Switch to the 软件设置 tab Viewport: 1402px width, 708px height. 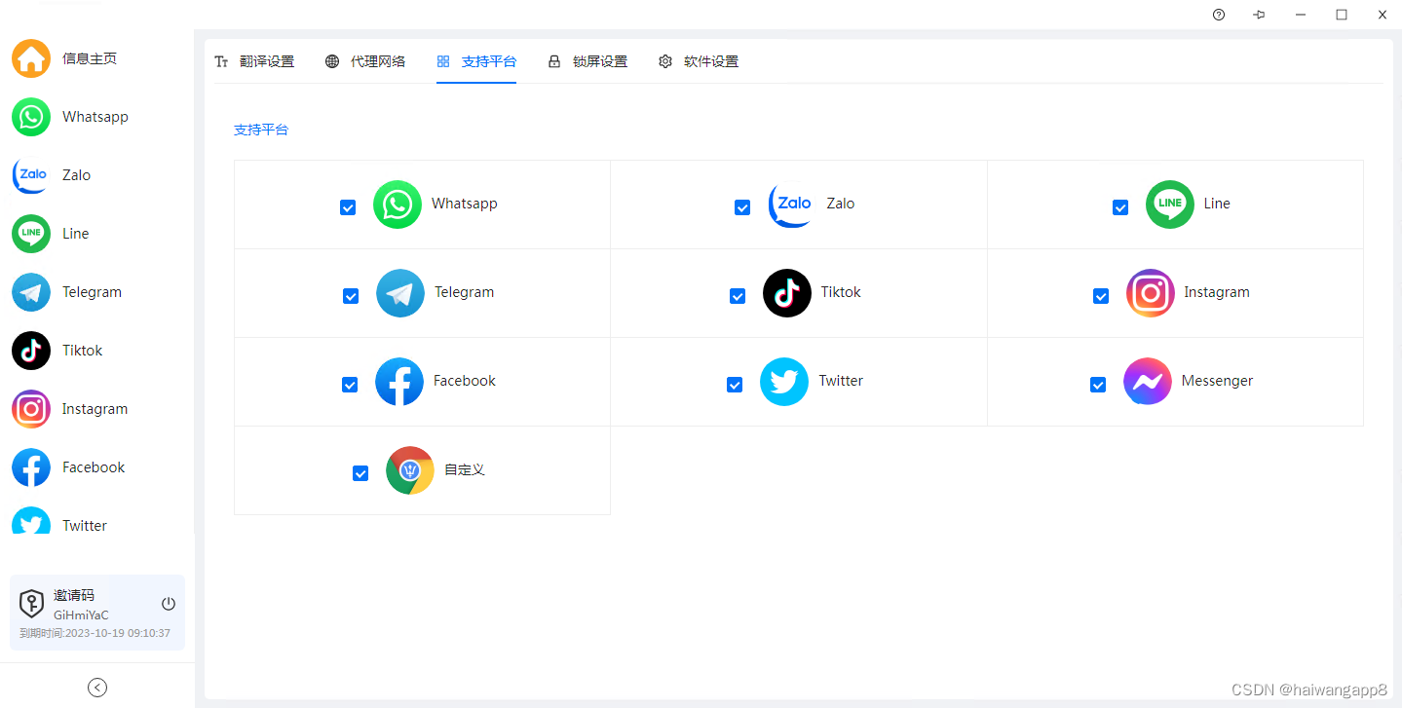coord(699,60)
